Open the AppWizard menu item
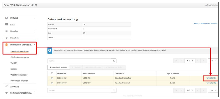The height and width of the screenshot is (99, 220). tap(15, 87)
